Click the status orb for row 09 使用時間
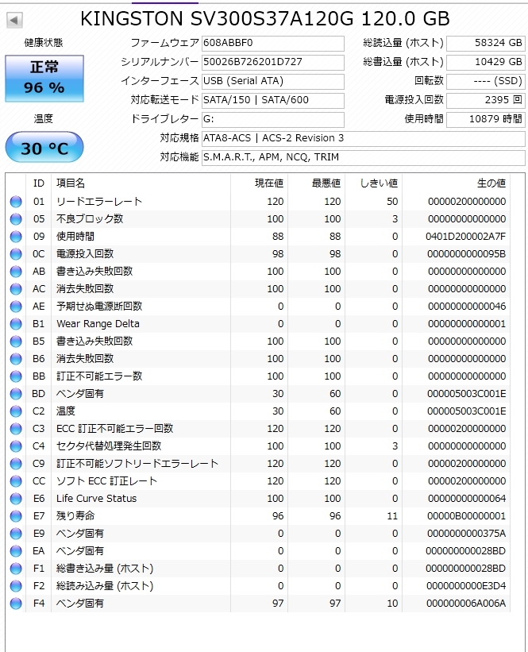This screenshot has height=652, width=528. pyautogui.click(x=16, y=237)
